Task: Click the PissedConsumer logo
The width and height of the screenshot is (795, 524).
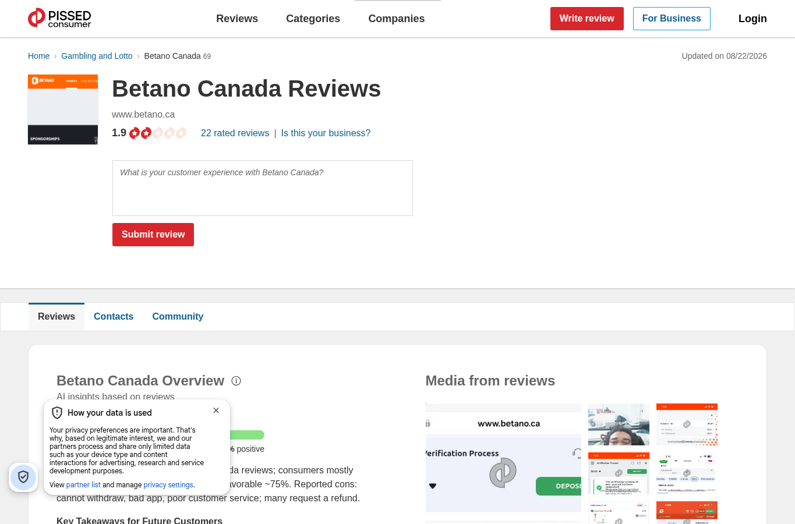Action: (x=59, y=18)
